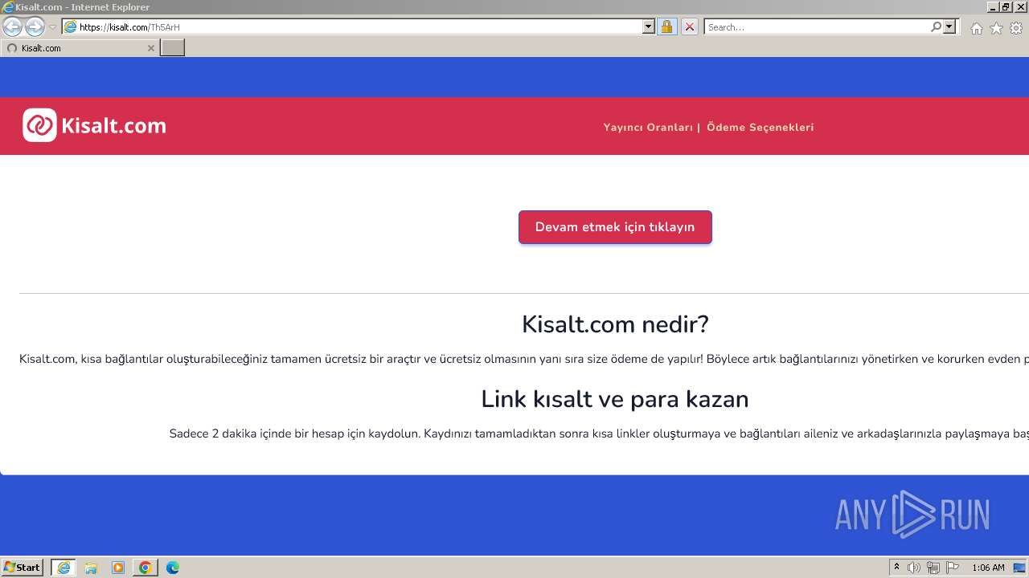
Task: Click the page icon in the address bar
Action: pyautogui.click(x=70, y=27)
